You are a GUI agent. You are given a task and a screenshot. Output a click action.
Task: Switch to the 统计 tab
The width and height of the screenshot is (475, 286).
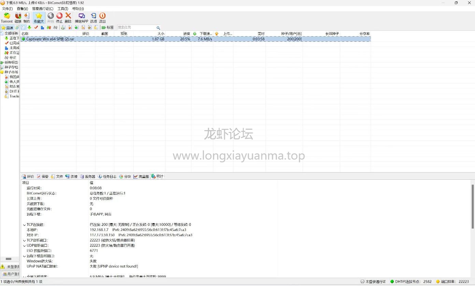[x=157, y=176]
